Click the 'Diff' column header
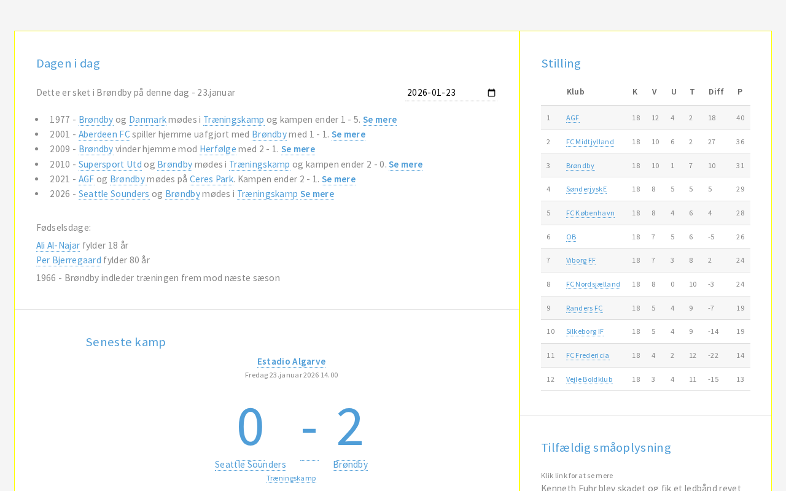The width and height of the screenshot is (786, 491). pyautogui.click(x=716, y=92)
